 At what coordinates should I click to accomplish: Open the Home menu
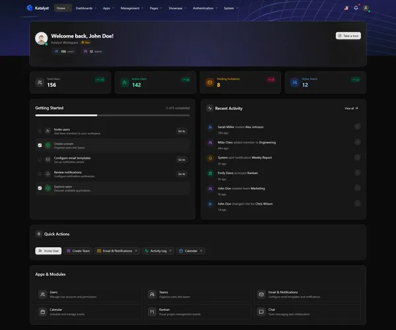pos(63,8)
